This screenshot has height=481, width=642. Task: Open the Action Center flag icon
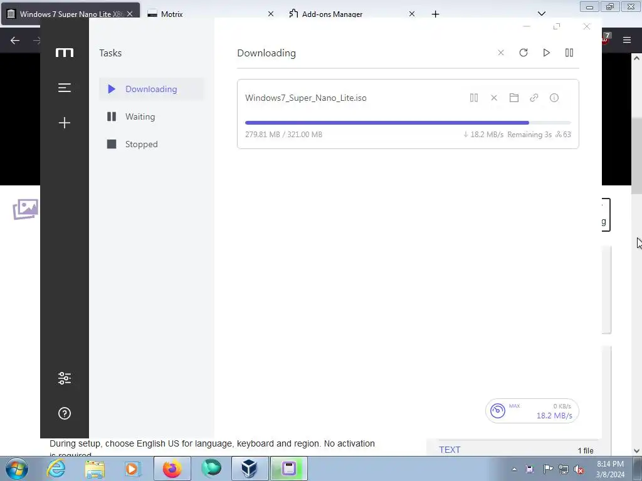click(547, 469)
